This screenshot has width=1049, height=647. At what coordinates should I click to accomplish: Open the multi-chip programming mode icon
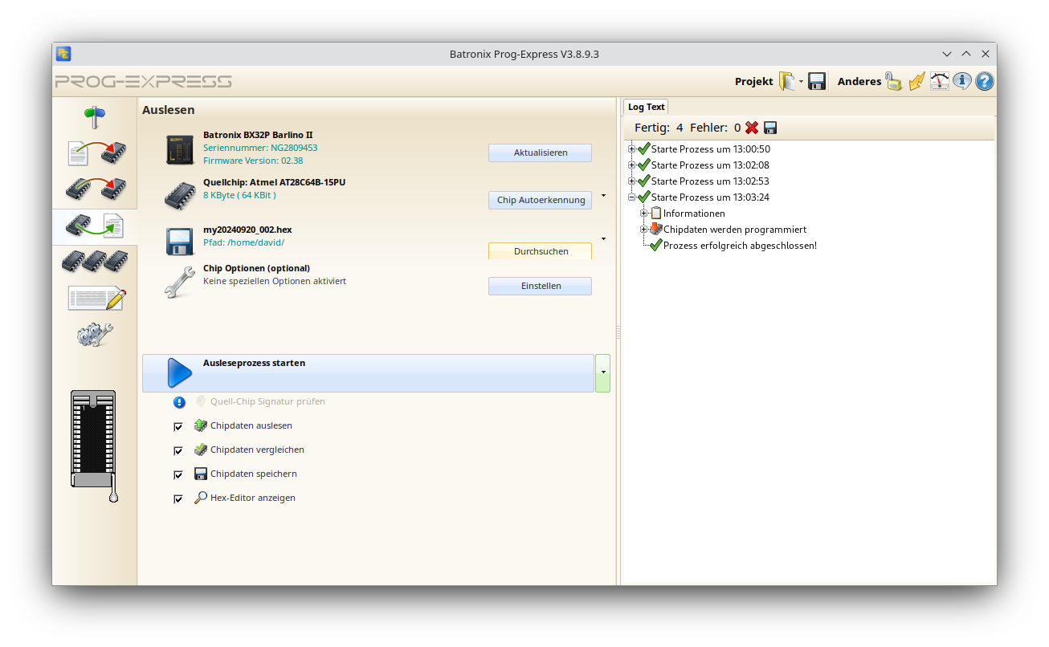tap(95, 261)
